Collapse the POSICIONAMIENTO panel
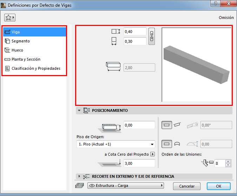 tap(79, 110)
